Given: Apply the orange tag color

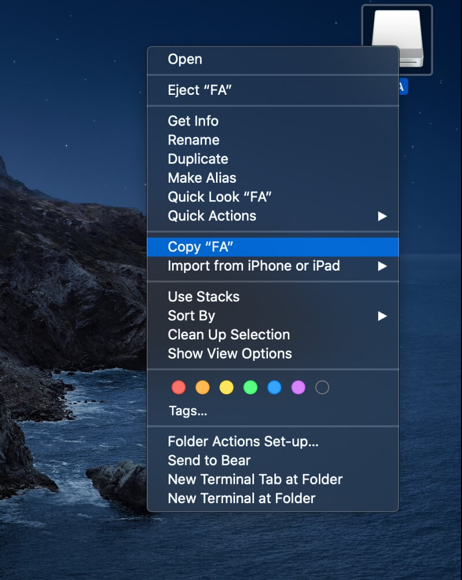Looking at the screenshot, I should click(202, 387).
